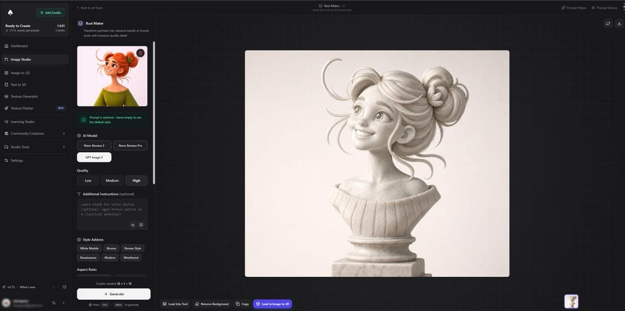Click the Additional Instructions text field

(112, 214)
